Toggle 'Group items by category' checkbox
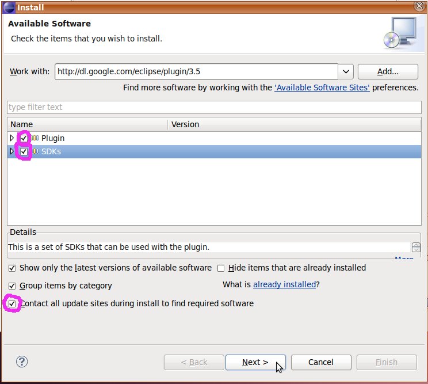This screenshot has height=384, width=428. coord(12,286)
